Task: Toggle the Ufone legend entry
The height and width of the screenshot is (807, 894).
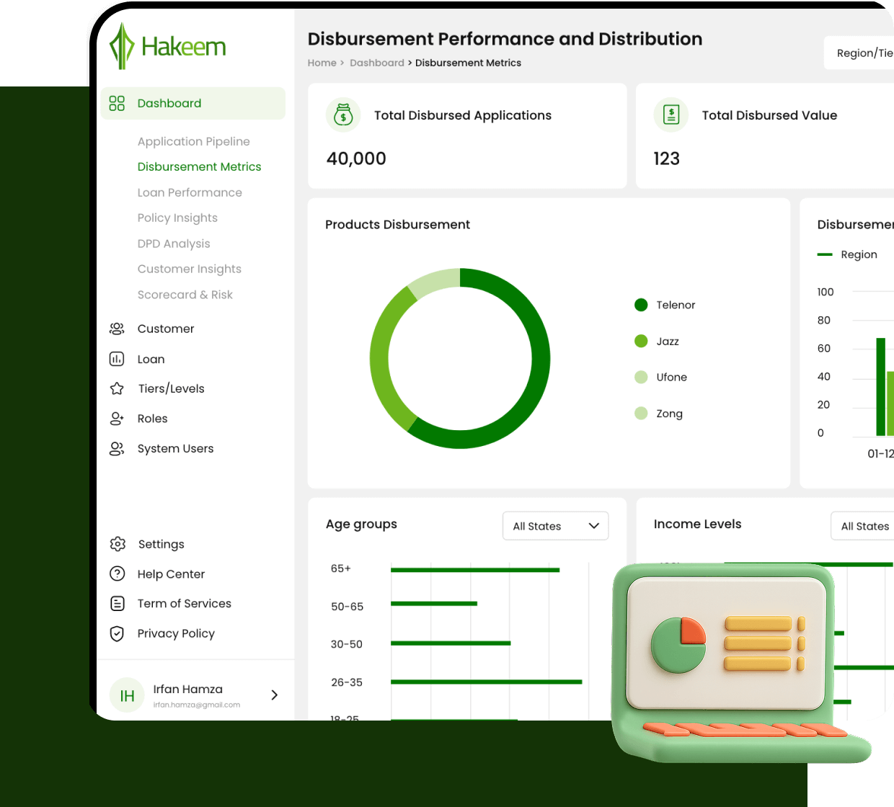Action: [662, 377]
